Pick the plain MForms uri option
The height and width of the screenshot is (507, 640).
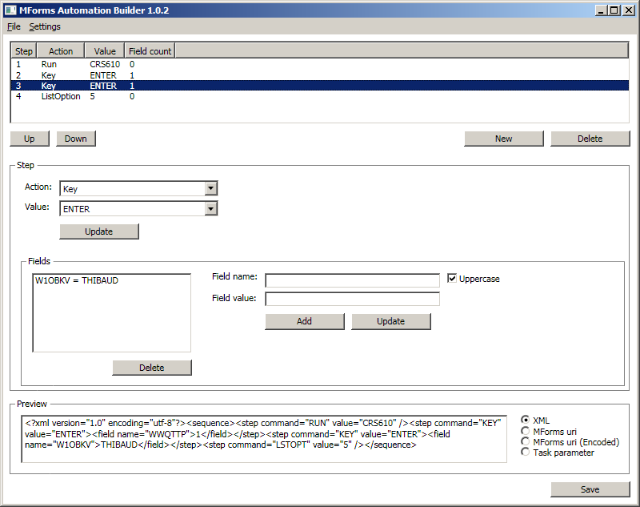[526, 432]
